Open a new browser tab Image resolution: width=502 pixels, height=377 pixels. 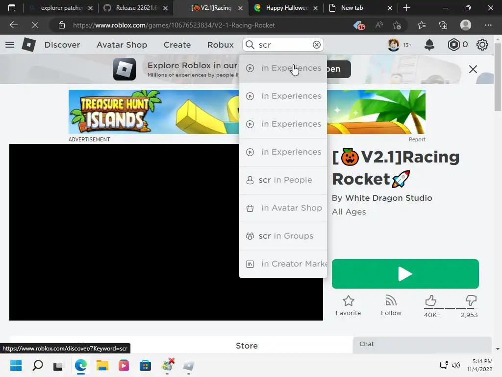point(406,8)
